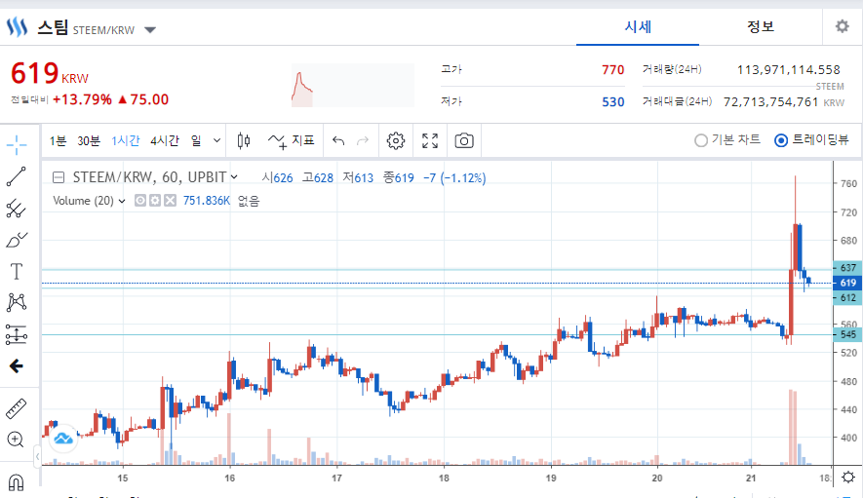Viewport: 863px width, 498px height.
Task: Select the long position prediction tool
Action: coord(17,334)
